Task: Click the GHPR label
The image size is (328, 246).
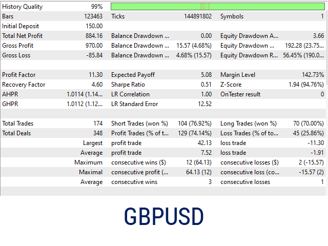Action: [x=10, y=104]
